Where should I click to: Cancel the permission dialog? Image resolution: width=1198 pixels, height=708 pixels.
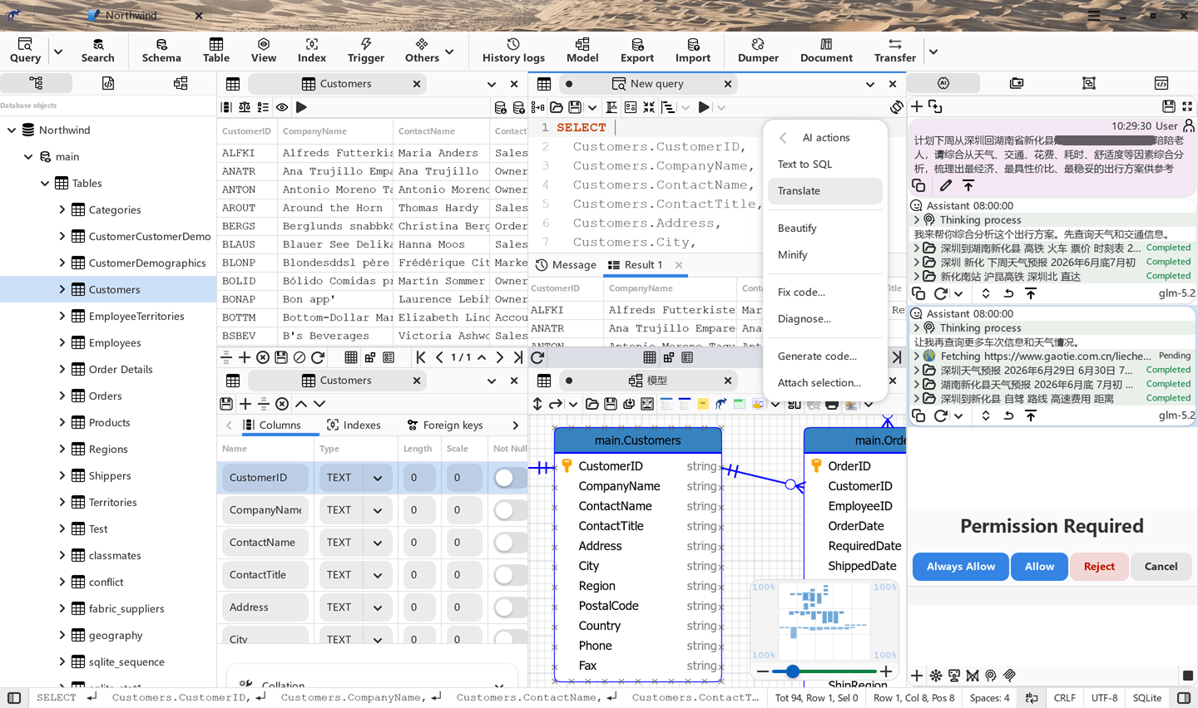[1161, 567]
